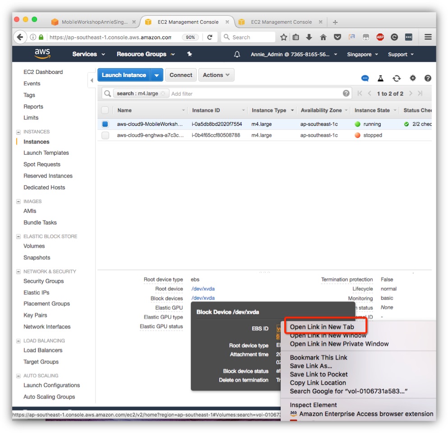The width and height of the screenshot is (448, 433).
Task: Toggle the select-all instances checkbox
Action: coord(105,110)
